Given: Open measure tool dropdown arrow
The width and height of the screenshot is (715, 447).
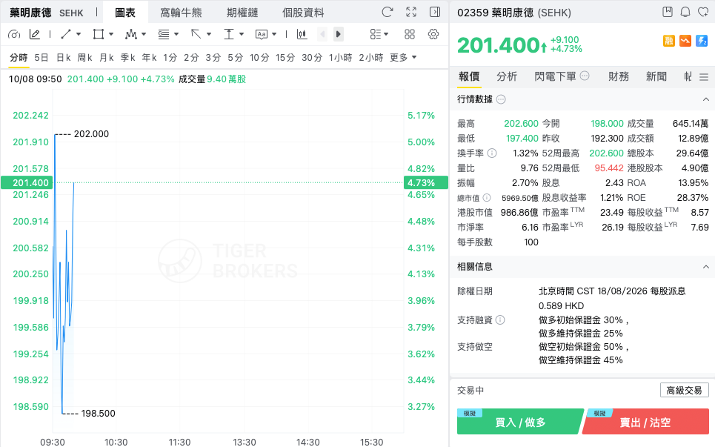Looking at the screenshot, I should click(x=242, y=34).
